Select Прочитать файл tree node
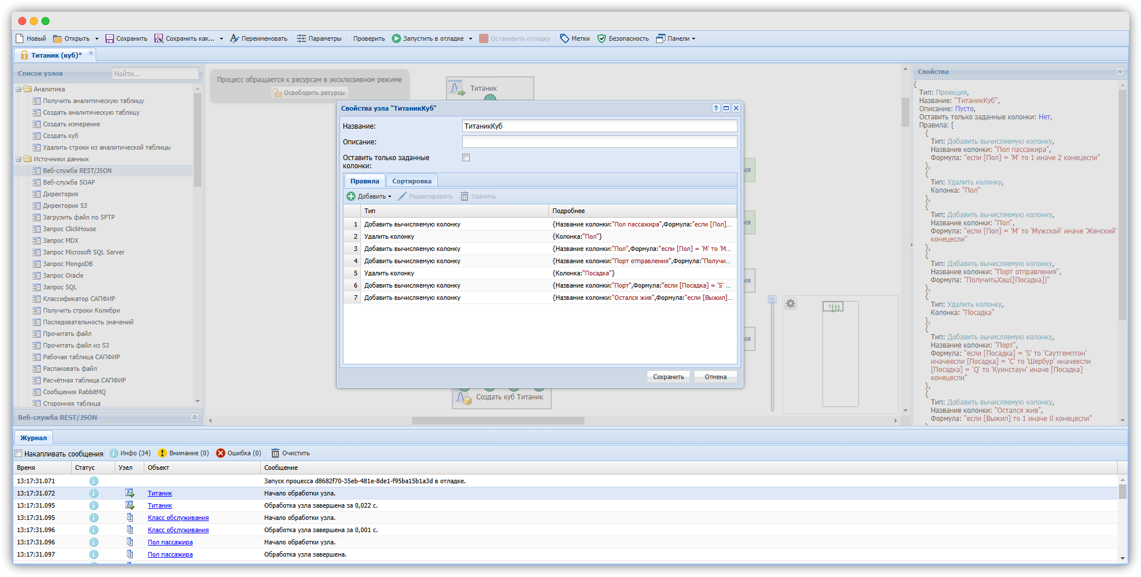Viewport: 1141px width, 577px height. pyautogui.click(x=67, y=334)
